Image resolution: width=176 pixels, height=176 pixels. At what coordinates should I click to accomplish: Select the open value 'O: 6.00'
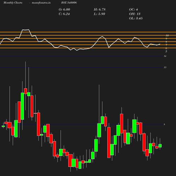click(x=64, y=10)
